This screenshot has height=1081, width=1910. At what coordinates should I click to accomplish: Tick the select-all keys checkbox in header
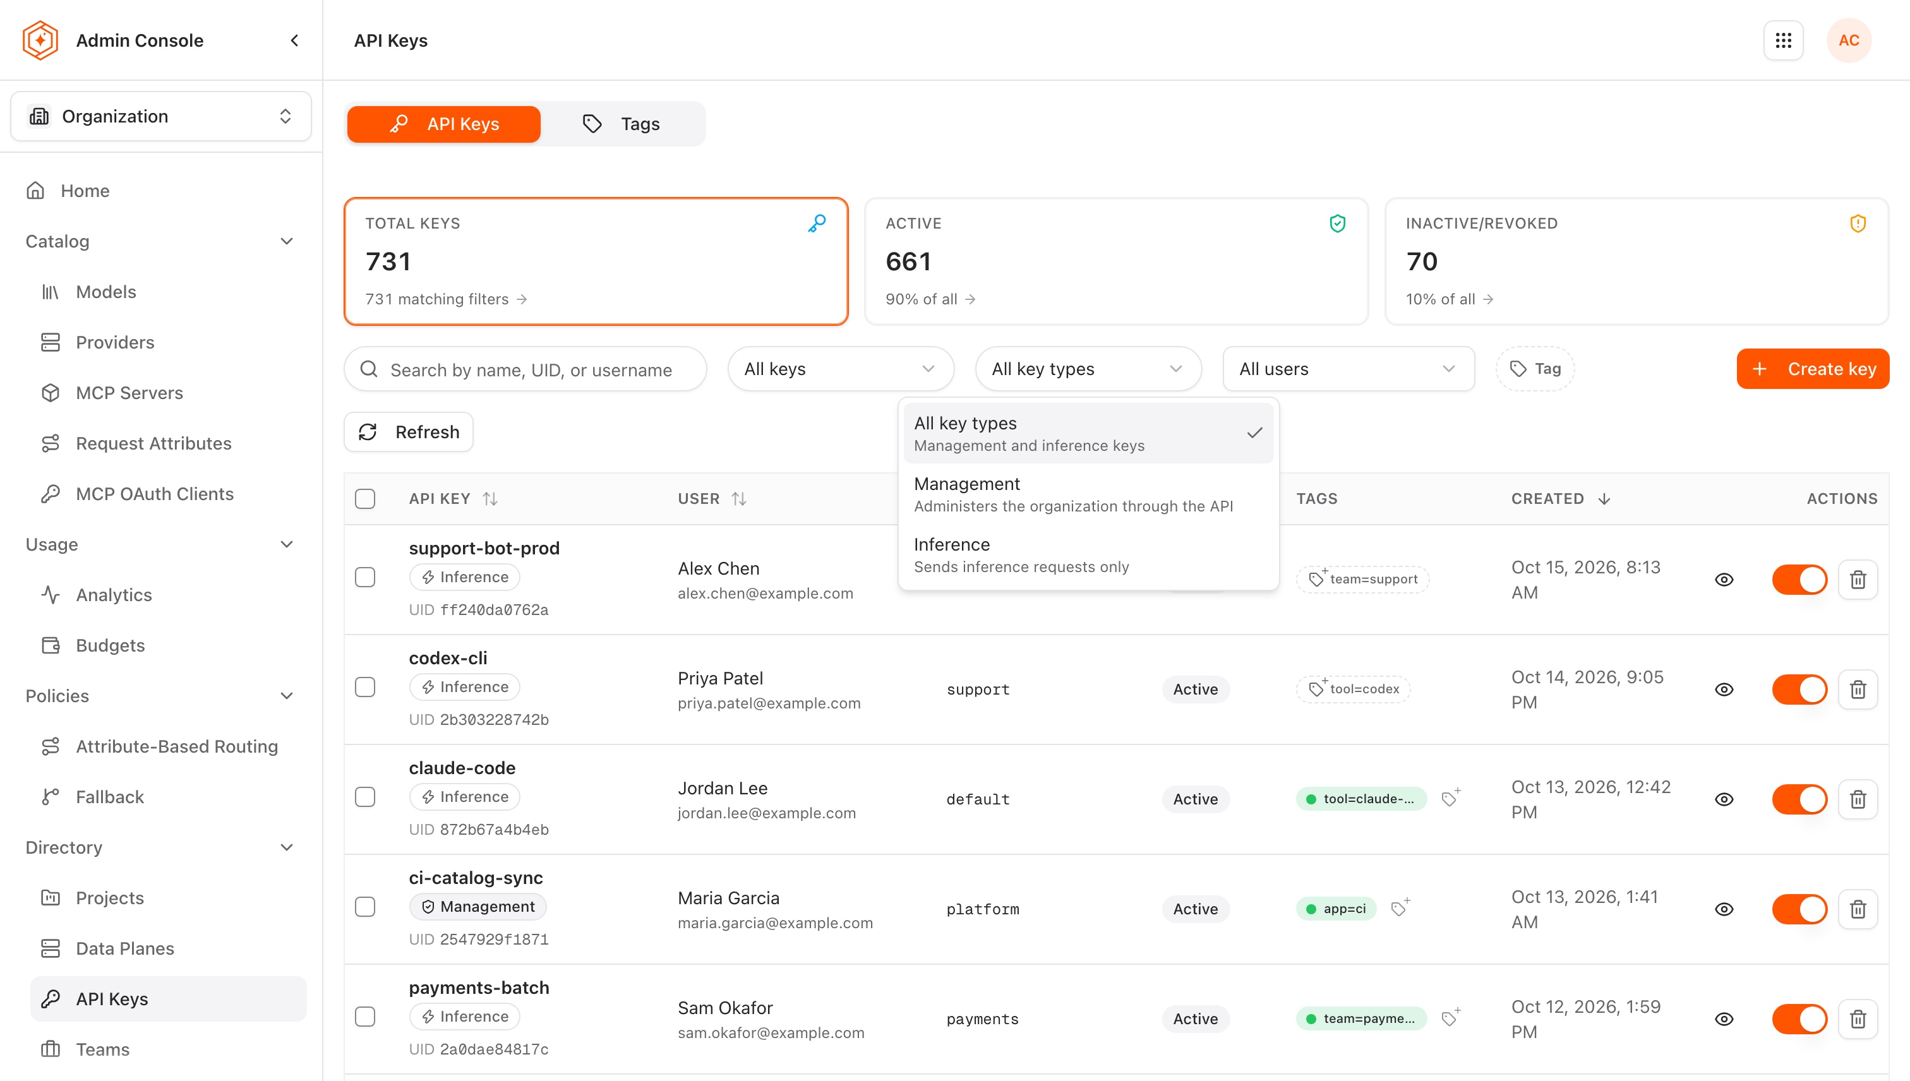[x=364, y=499]
